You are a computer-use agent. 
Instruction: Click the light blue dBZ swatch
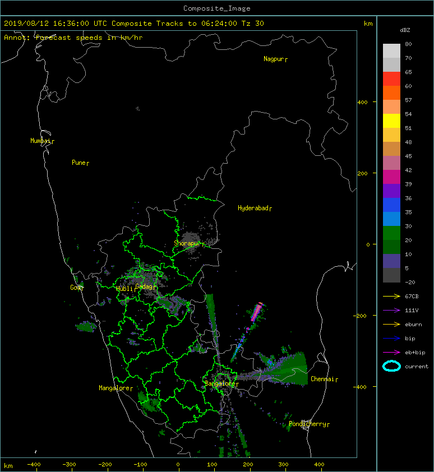click(391, 219)
